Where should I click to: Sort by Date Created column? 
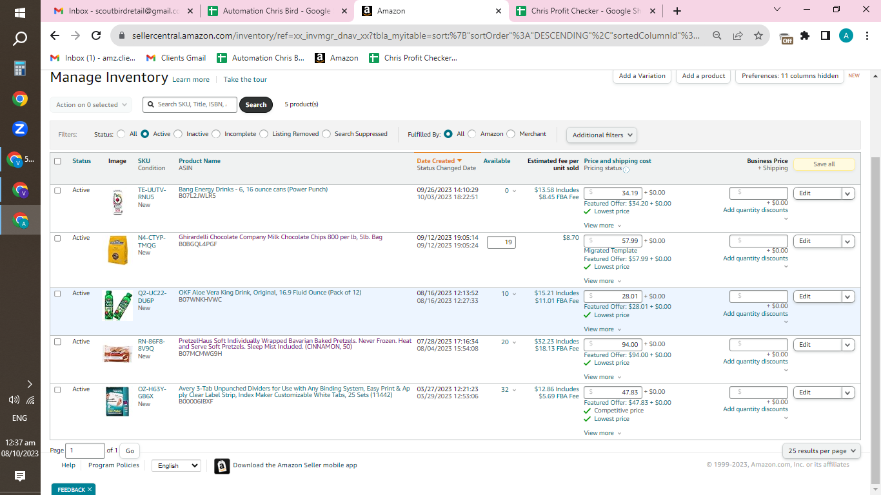coord(439,161)
